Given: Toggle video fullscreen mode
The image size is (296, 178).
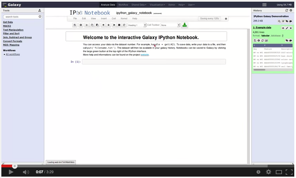Looking at the screenshot, I should coord(289,172).
